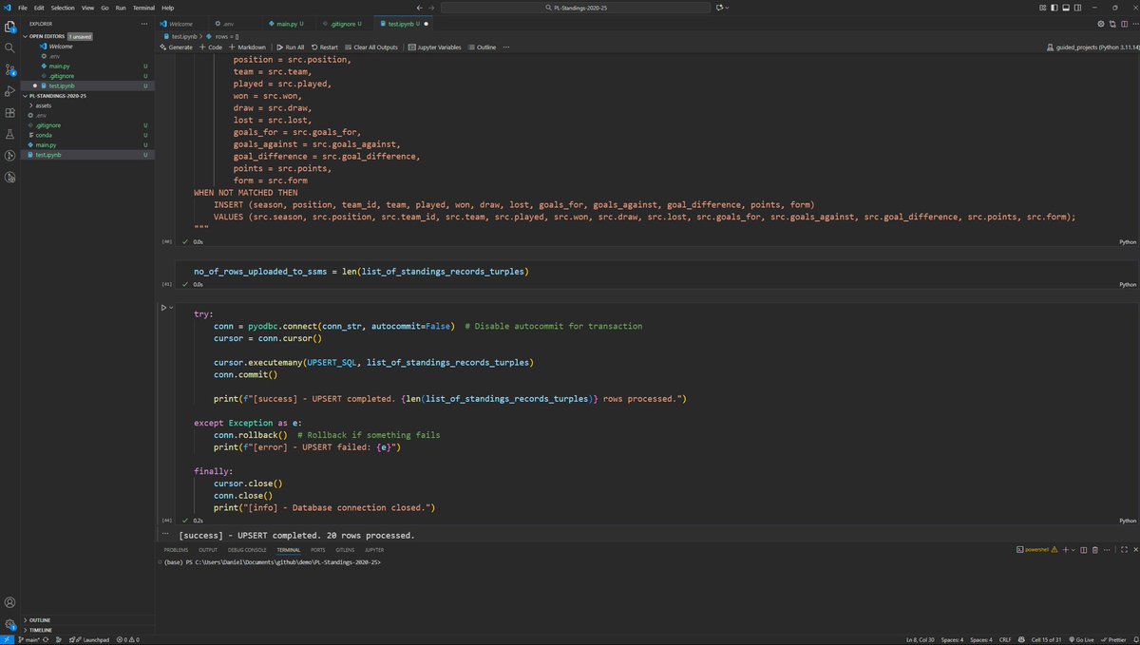The width and height of the screenshot is (1140, 645).
Task: Open the Help menu
Action: click(x=168, y=8)
